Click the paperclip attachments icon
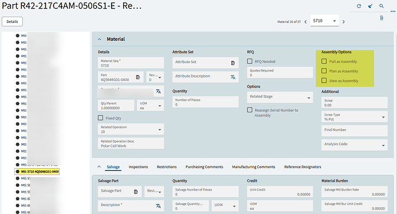Viewport: 397px width, 214px height. click(381, 18)
